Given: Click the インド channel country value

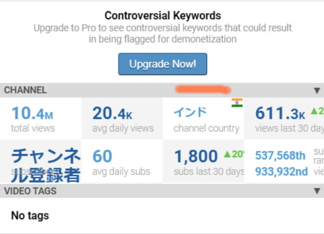Looking at the screenshot, I should [190, 112].
